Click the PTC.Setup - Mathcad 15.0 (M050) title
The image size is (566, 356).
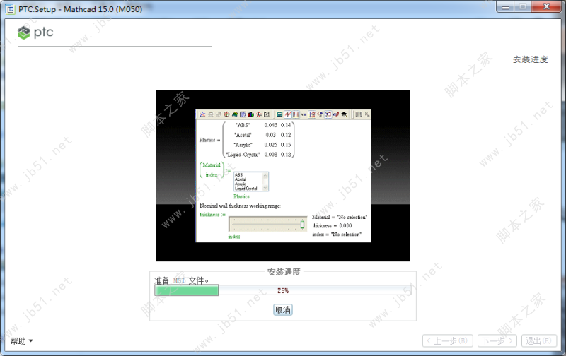point(80,9)
